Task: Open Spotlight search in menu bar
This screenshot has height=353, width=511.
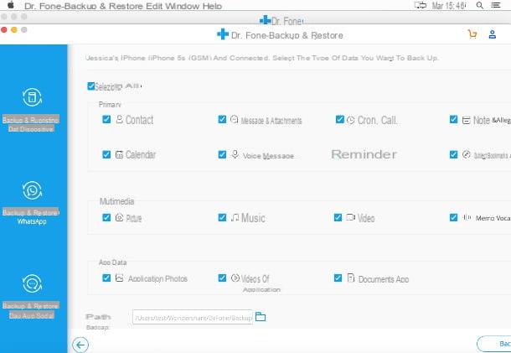Action: coord(480,5)
